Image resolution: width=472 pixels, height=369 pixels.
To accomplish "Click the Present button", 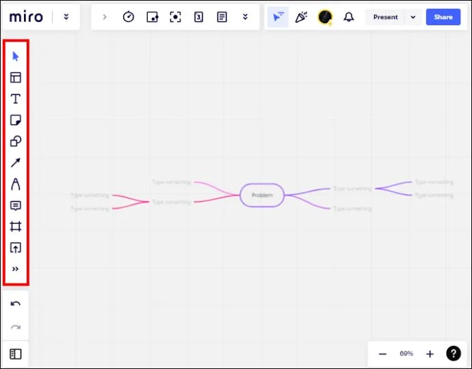I will (385, 17).
